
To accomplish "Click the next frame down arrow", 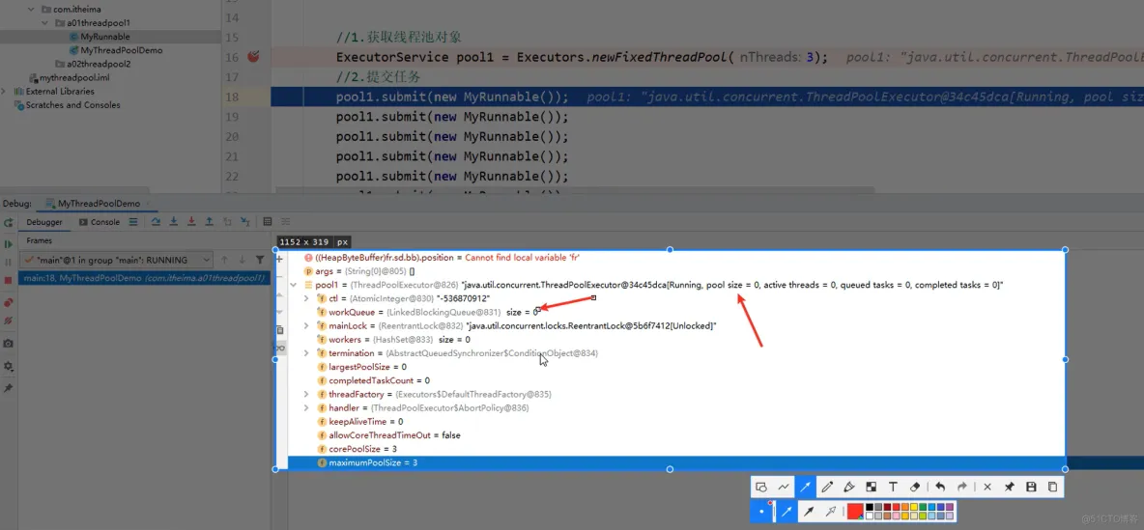I will [x=243, y=260].
